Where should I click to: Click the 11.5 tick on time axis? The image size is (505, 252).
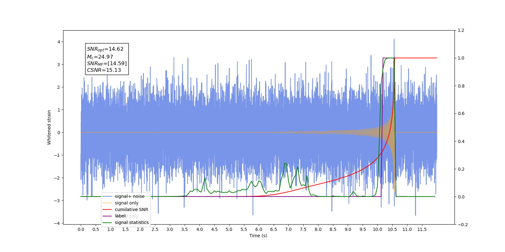[422, 229]
